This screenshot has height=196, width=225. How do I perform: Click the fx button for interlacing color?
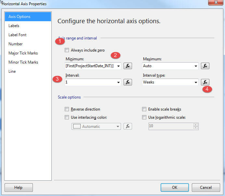click(128, 126)
